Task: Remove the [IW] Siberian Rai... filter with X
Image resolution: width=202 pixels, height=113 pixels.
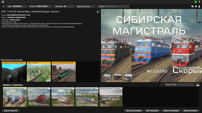Action: coord(95,6)
